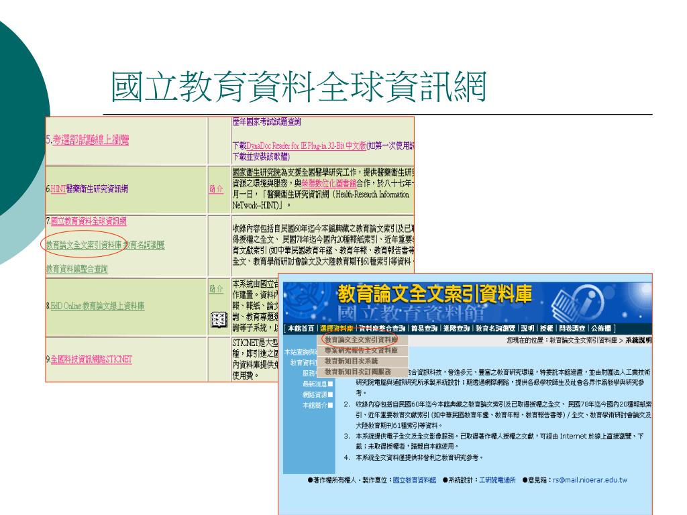Click the 系統說明 breadcrumb text
The width and height of the screenshot is (687, 515).
coord(639,340)
